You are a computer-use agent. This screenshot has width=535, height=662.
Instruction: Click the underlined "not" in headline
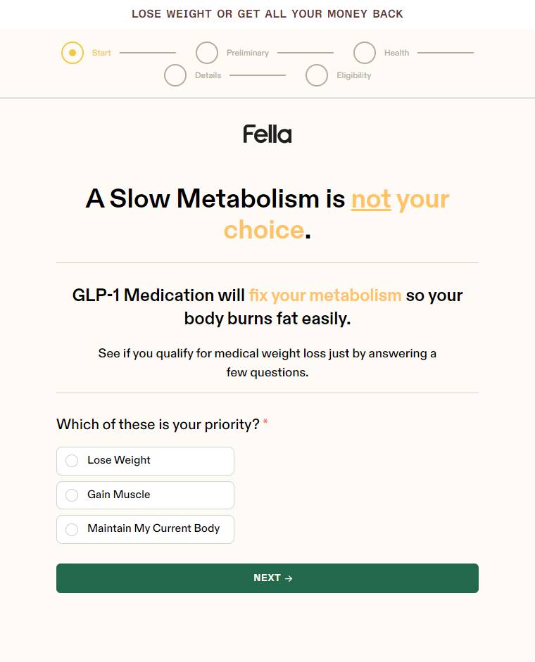[371, 199]
